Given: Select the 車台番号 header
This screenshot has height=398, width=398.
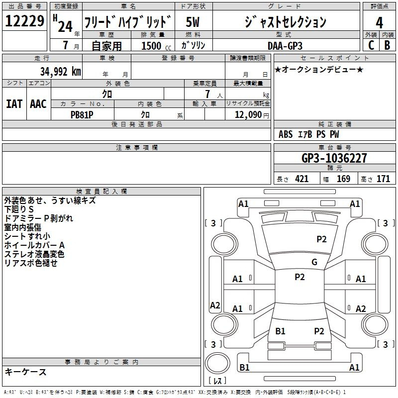Looking at the screenshot, I should click(334, 147).
